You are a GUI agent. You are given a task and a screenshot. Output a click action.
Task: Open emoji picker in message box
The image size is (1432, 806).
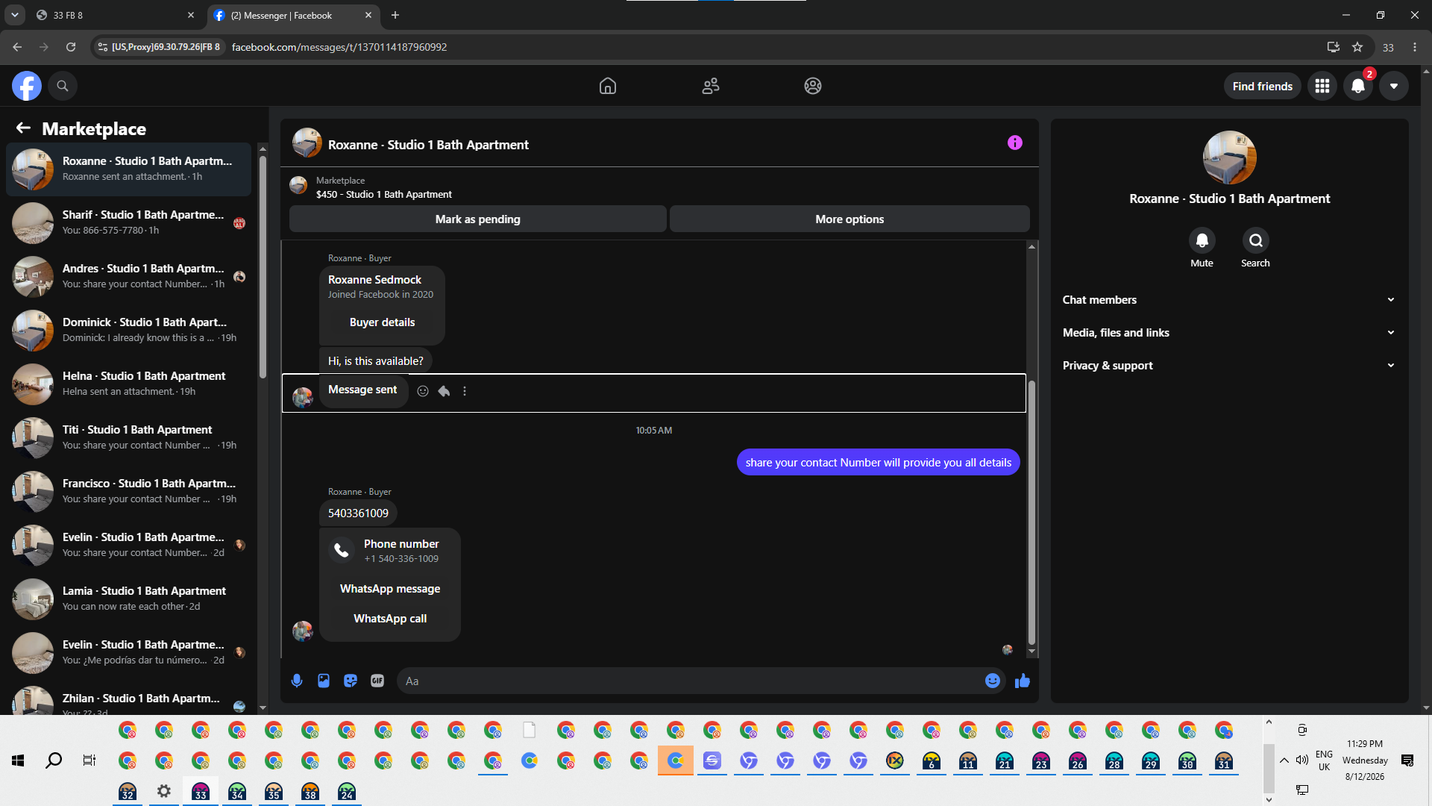[x=993, y=681]
